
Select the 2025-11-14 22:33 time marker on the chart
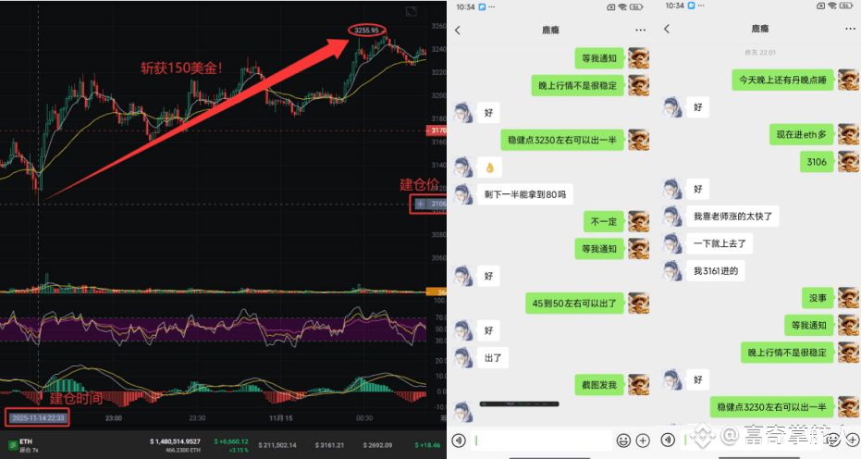pos(38,417)
